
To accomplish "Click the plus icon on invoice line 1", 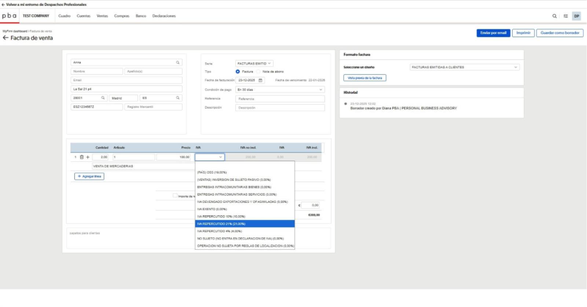I will click(88, 157).
